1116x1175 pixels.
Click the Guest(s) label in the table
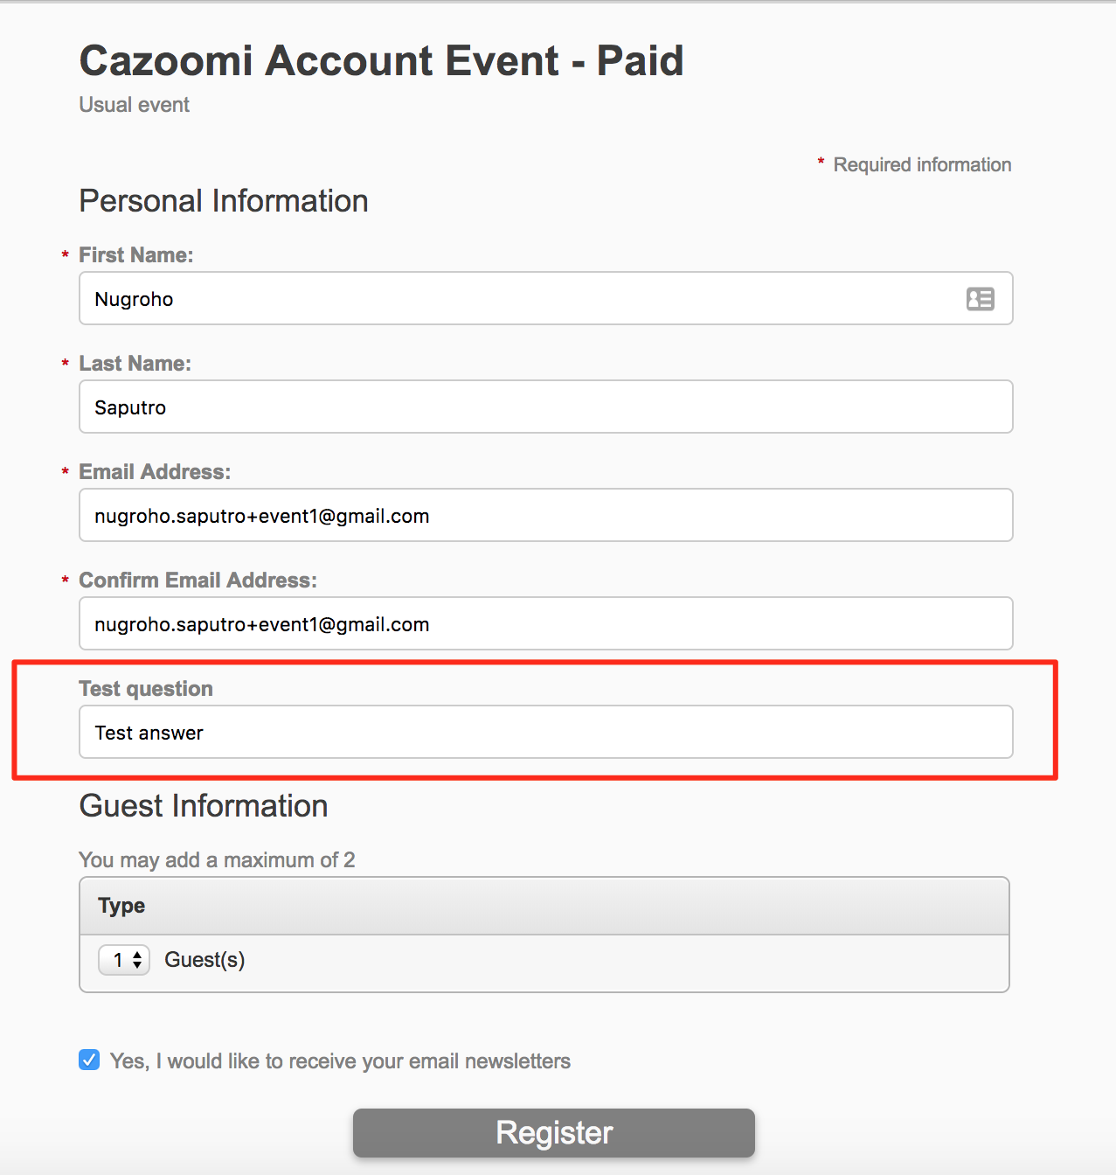(204, 960)
